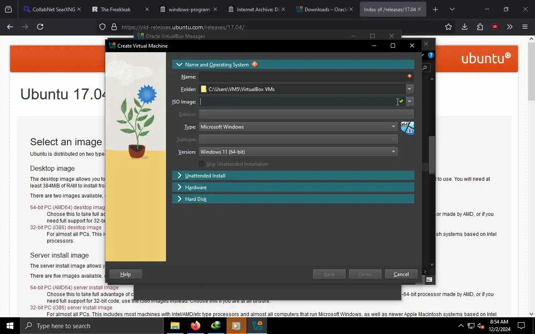This screenshot has height=334, width=535.
Task: Click the Firefox View icon
Action: 8,9
